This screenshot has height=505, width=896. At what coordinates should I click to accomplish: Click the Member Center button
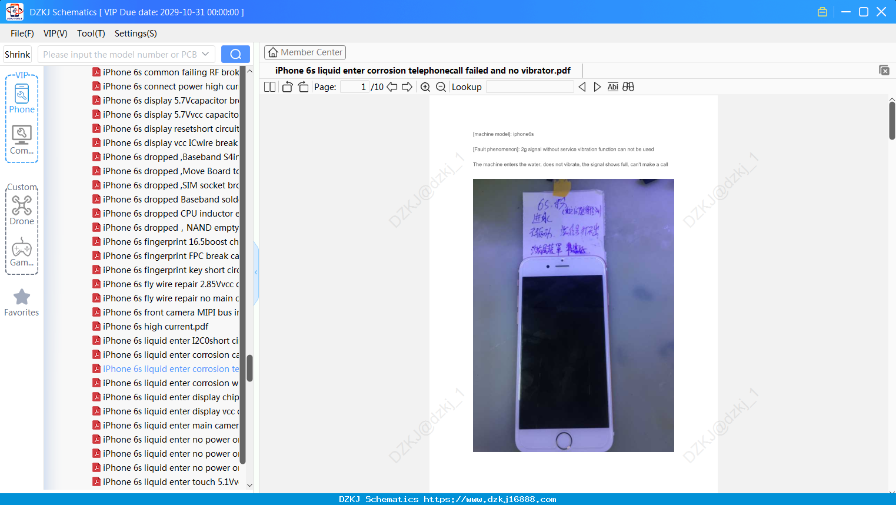tap(305, 52)
